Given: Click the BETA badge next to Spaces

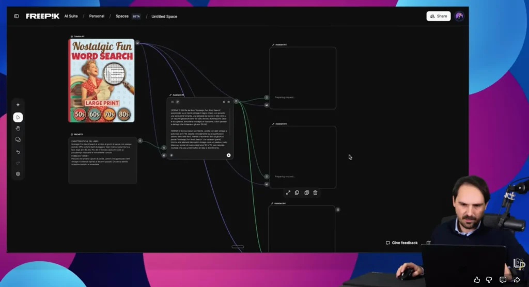Looking at the screenshot, I should pyautogui.click(x=136, y=17).
